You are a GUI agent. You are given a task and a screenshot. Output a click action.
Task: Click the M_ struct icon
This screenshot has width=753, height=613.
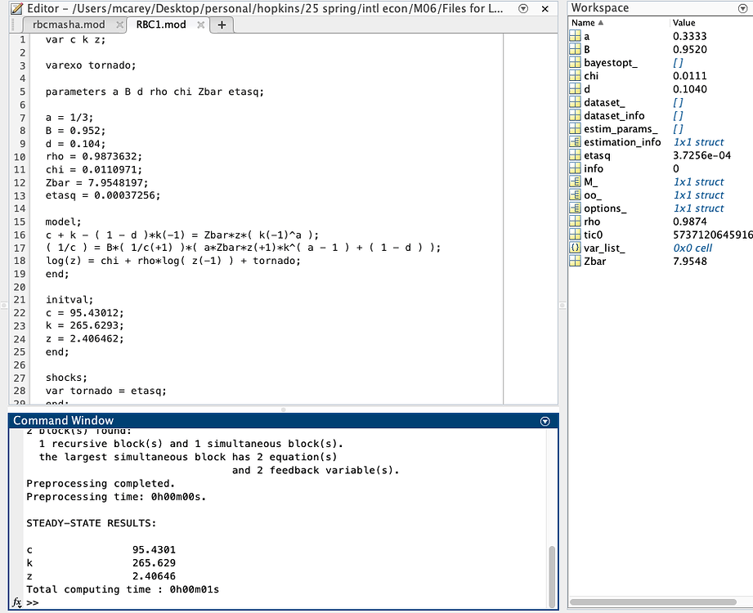(575, 182)
